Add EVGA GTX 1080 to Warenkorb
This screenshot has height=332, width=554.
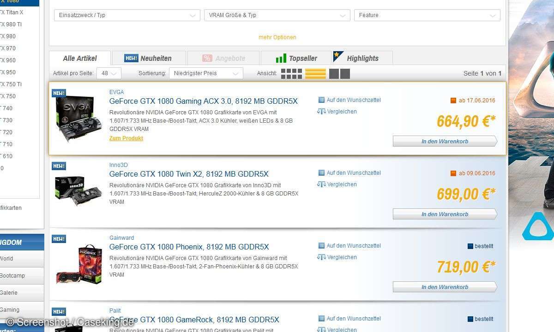(x=445, y=141)
